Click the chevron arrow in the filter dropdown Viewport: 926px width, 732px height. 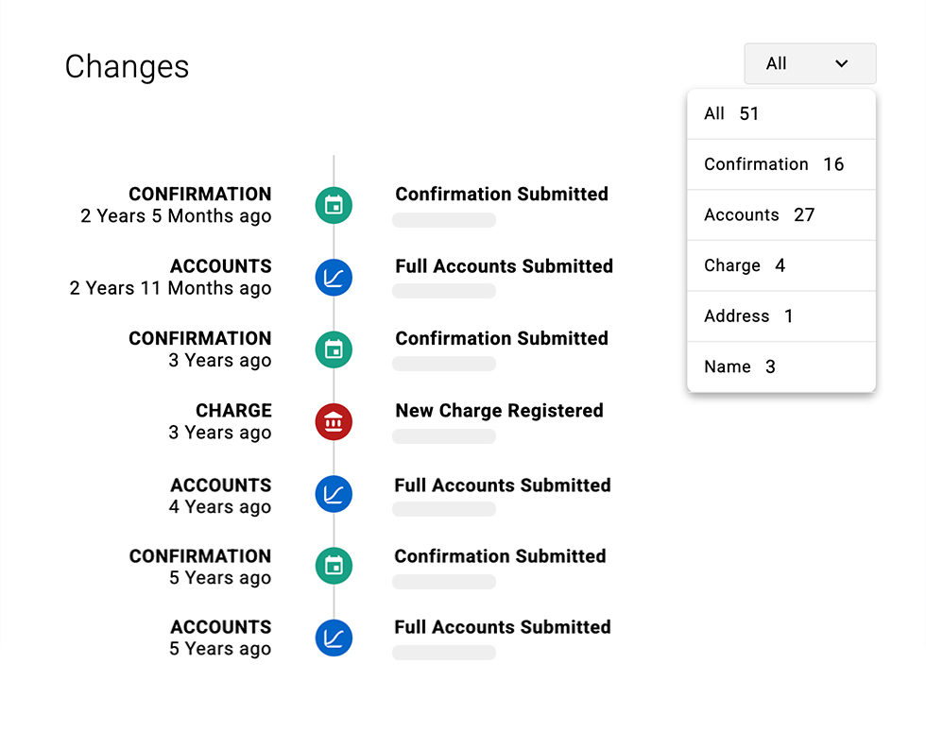pos(841,64)
